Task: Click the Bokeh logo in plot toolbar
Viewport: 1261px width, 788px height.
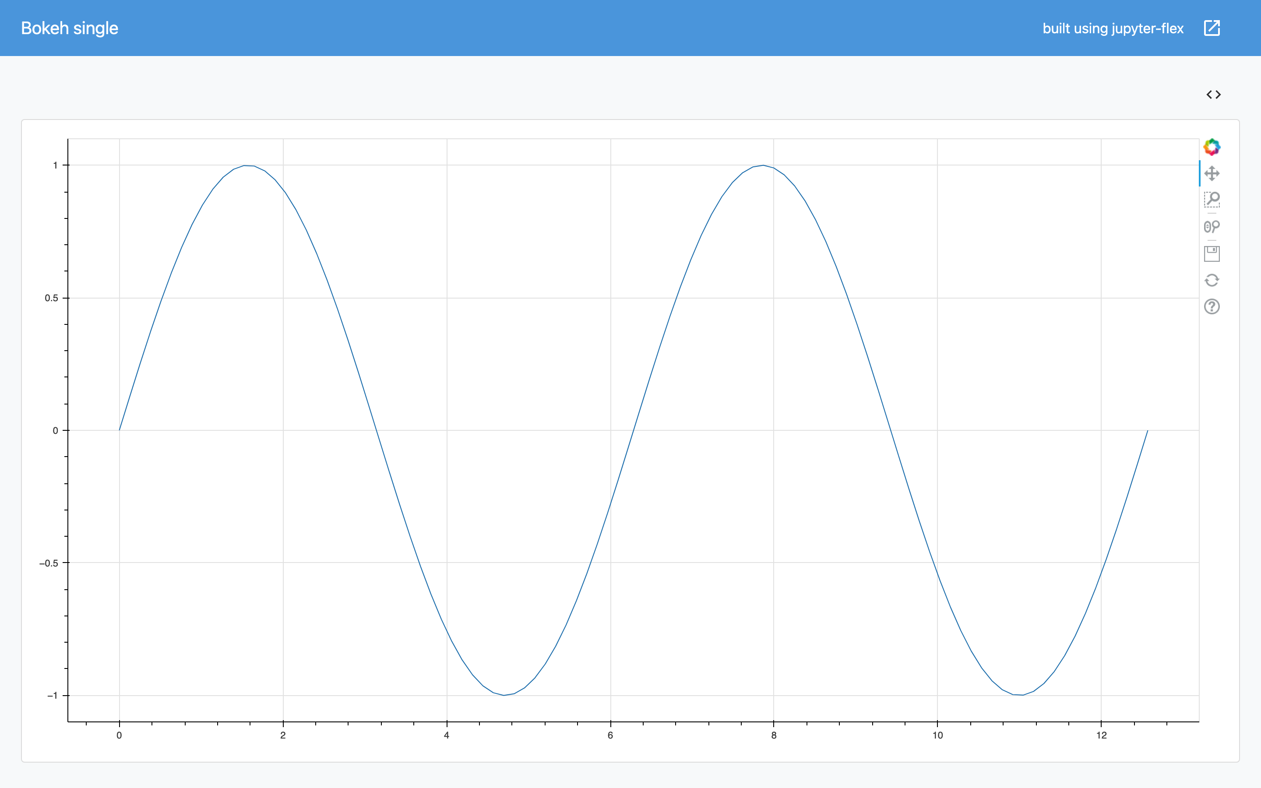Action: [x=1212, y=147]
